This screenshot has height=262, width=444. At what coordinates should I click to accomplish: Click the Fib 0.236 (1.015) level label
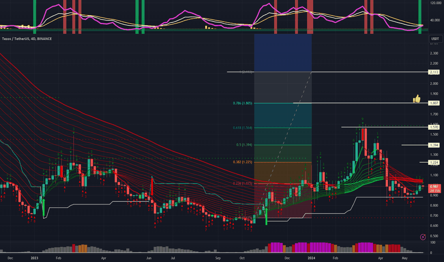point(242,183)
